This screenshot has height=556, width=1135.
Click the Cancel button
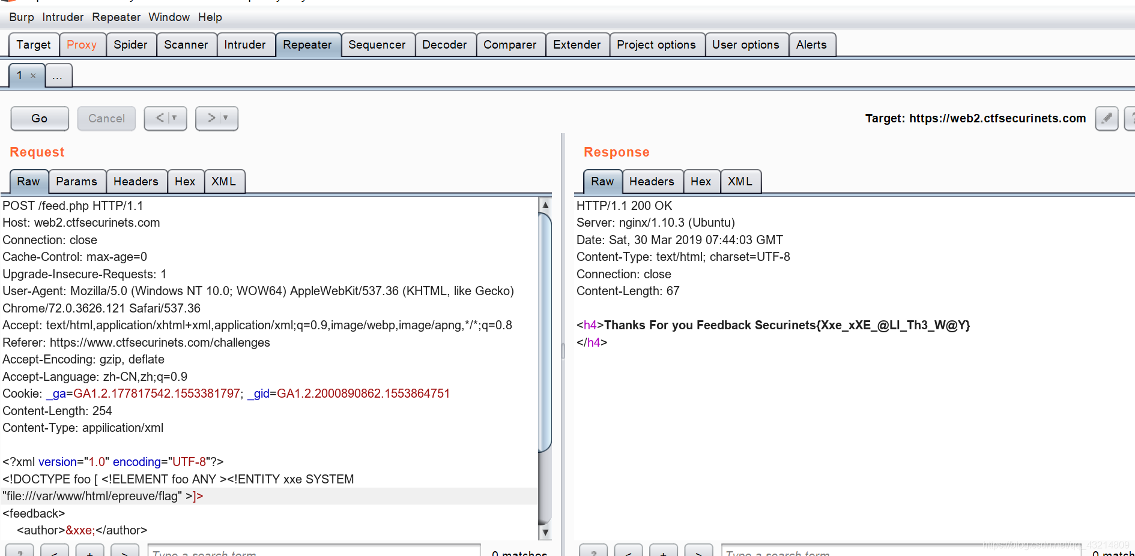pos(106,119)
